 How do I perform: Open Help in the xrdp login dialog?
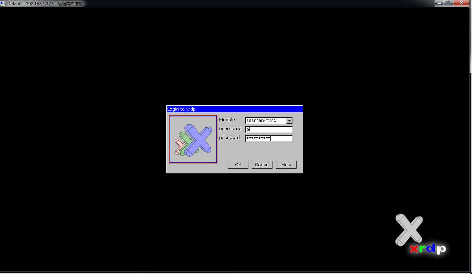tap(286, 164)
